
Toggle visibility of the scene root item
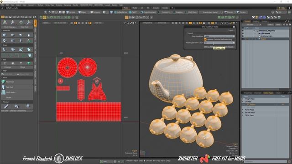tap(243, 31)
